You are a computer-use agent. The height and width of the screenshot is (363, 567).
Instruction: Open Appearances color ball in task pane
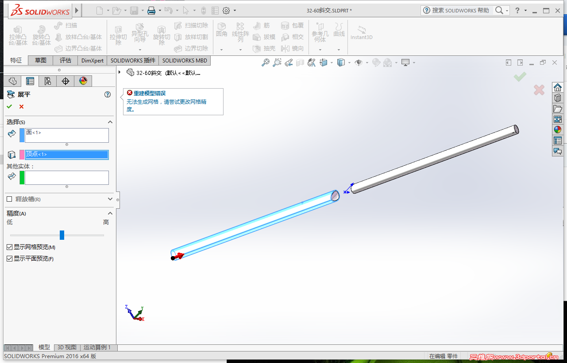(558, 130)
